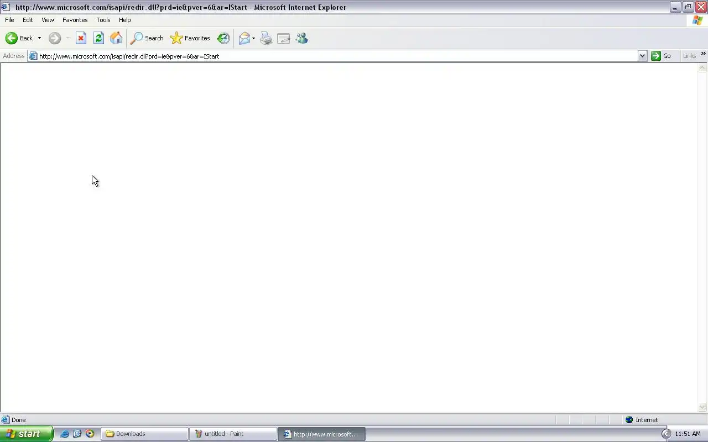Image resolution: width=708 pixels, height=442 pixels.
Task: Expand the Links toolbar chevron
Action: click(x=703, y=54)
